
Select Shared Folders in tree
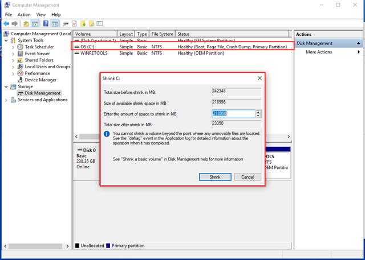coord(39,60)
